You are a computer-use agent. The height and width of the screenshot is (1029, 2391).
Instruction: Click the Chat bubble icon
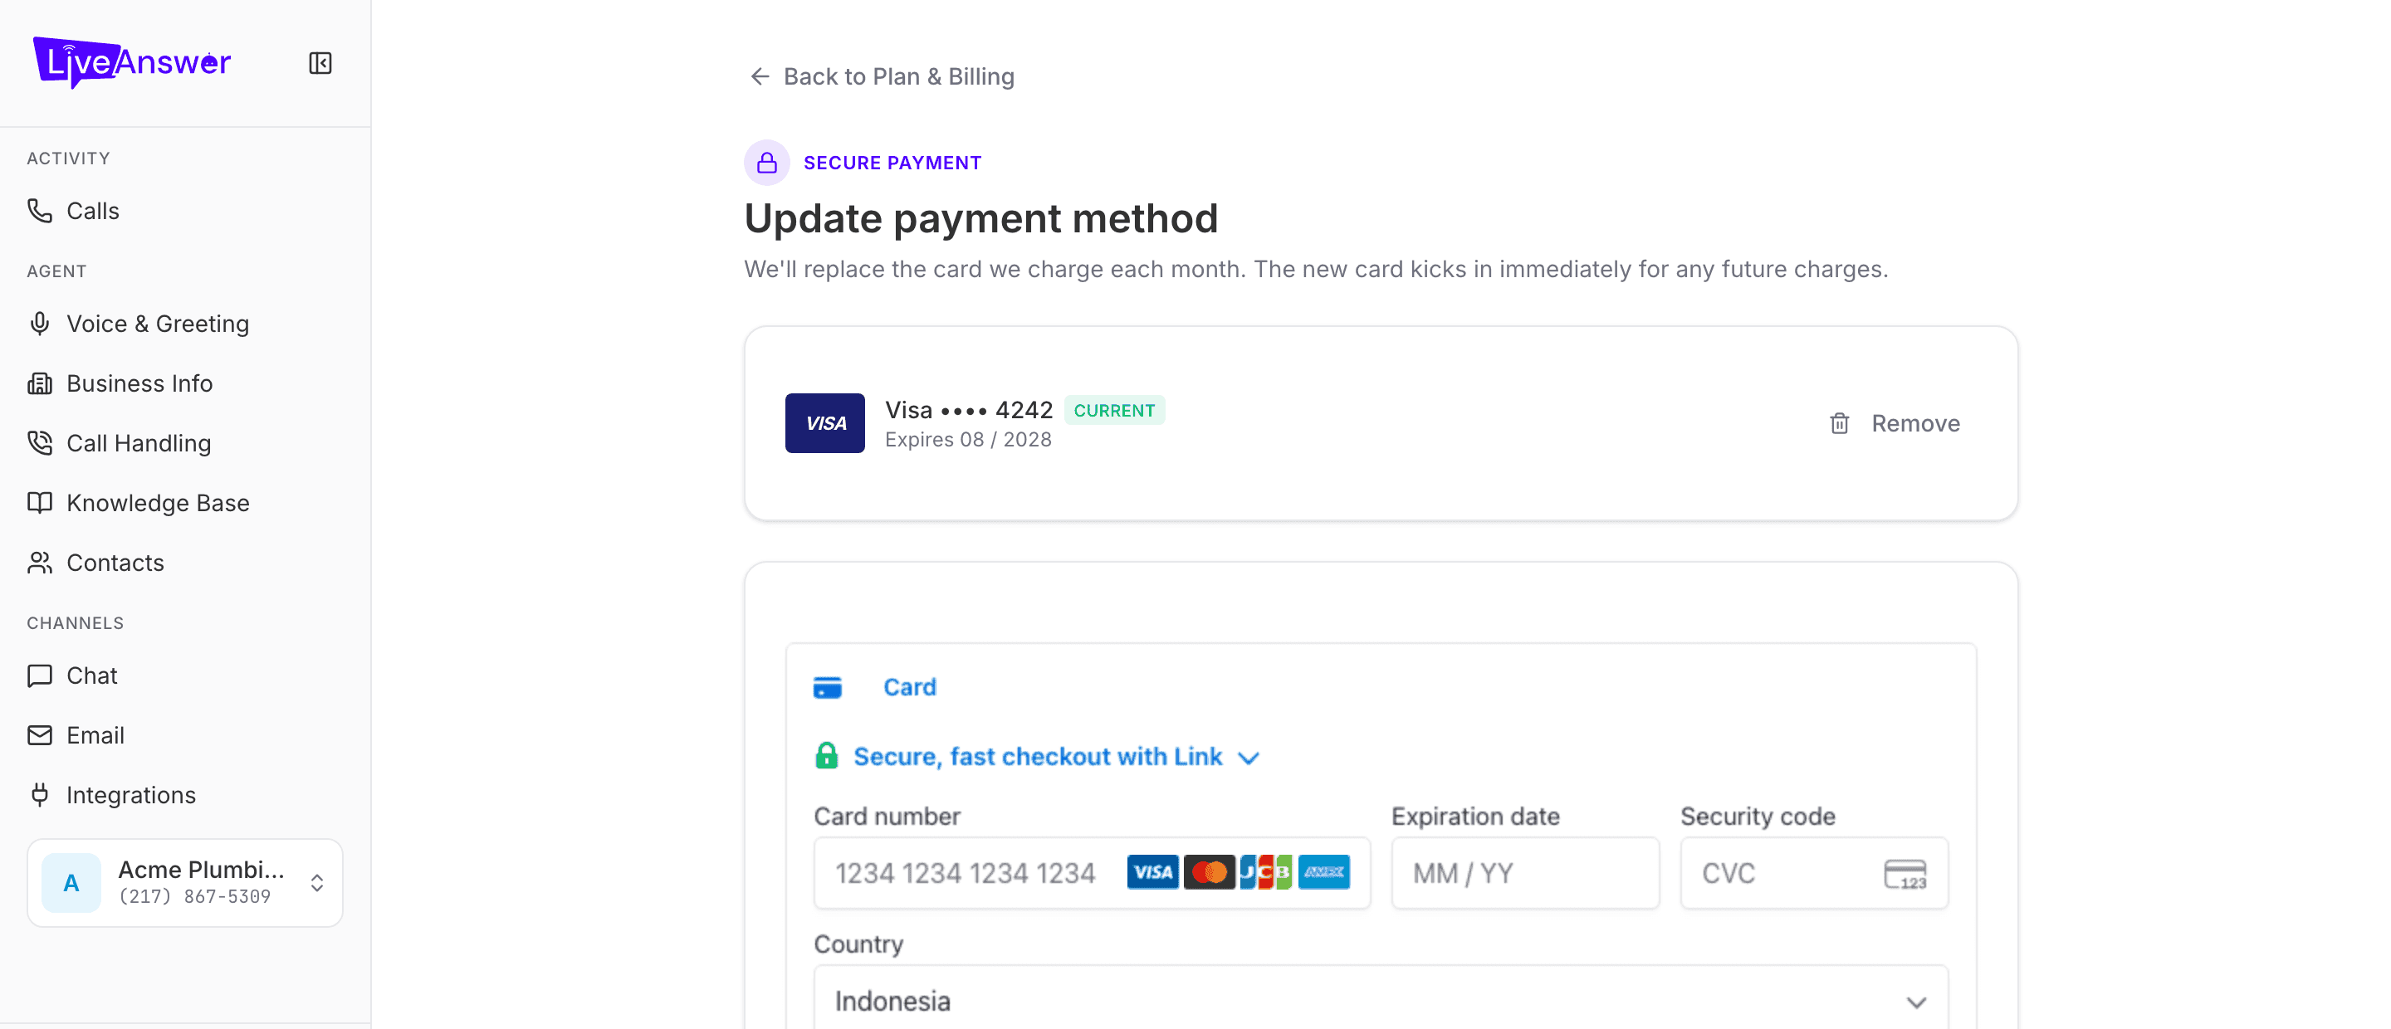40,675
